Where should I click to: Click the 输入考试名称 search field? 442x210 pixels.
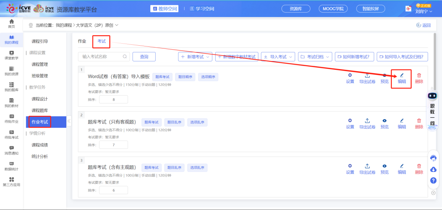point(101,57)
